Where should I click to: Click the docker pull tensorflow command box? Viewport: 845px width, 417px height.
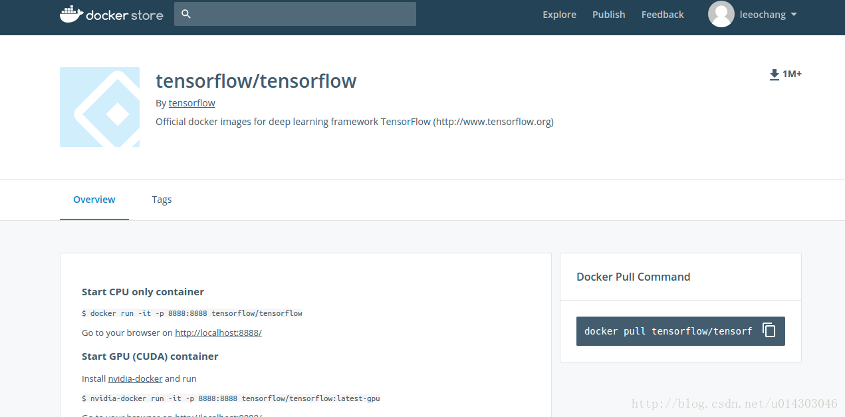[681, 331]
